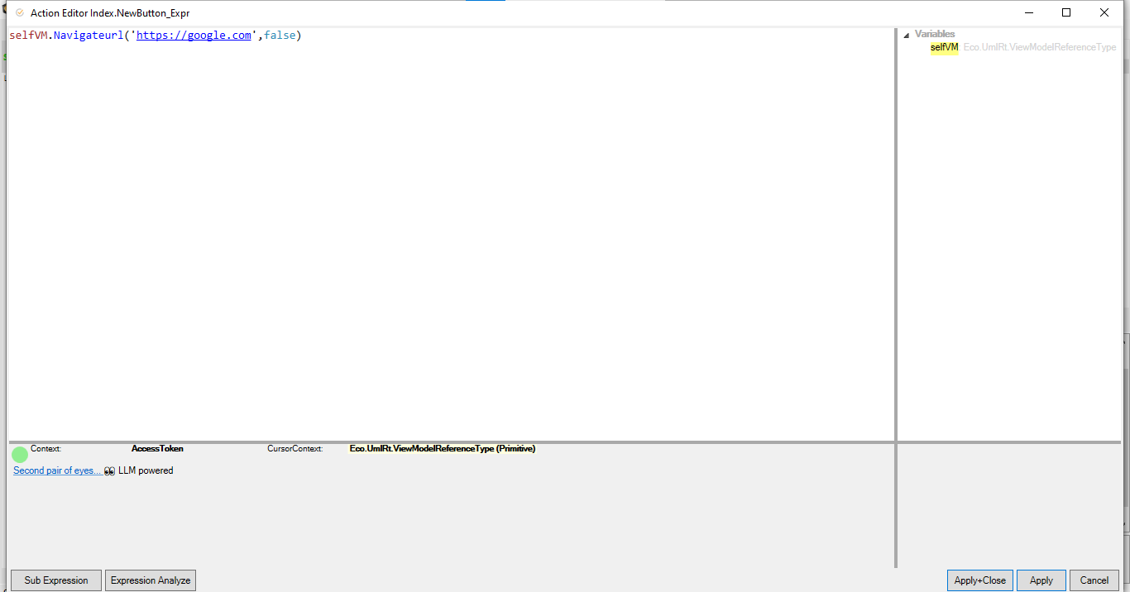Click the green status indicator circle
This screenshot has height=592, width=1130.
pos(20,455)
